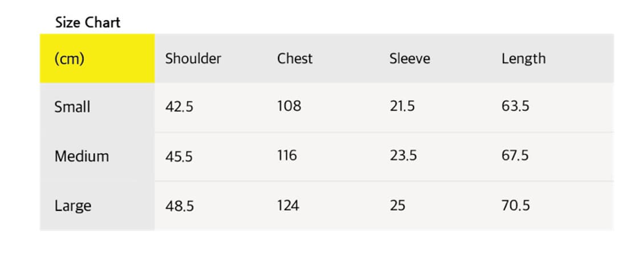Click Medium length value 67.5

pos(515,155)
